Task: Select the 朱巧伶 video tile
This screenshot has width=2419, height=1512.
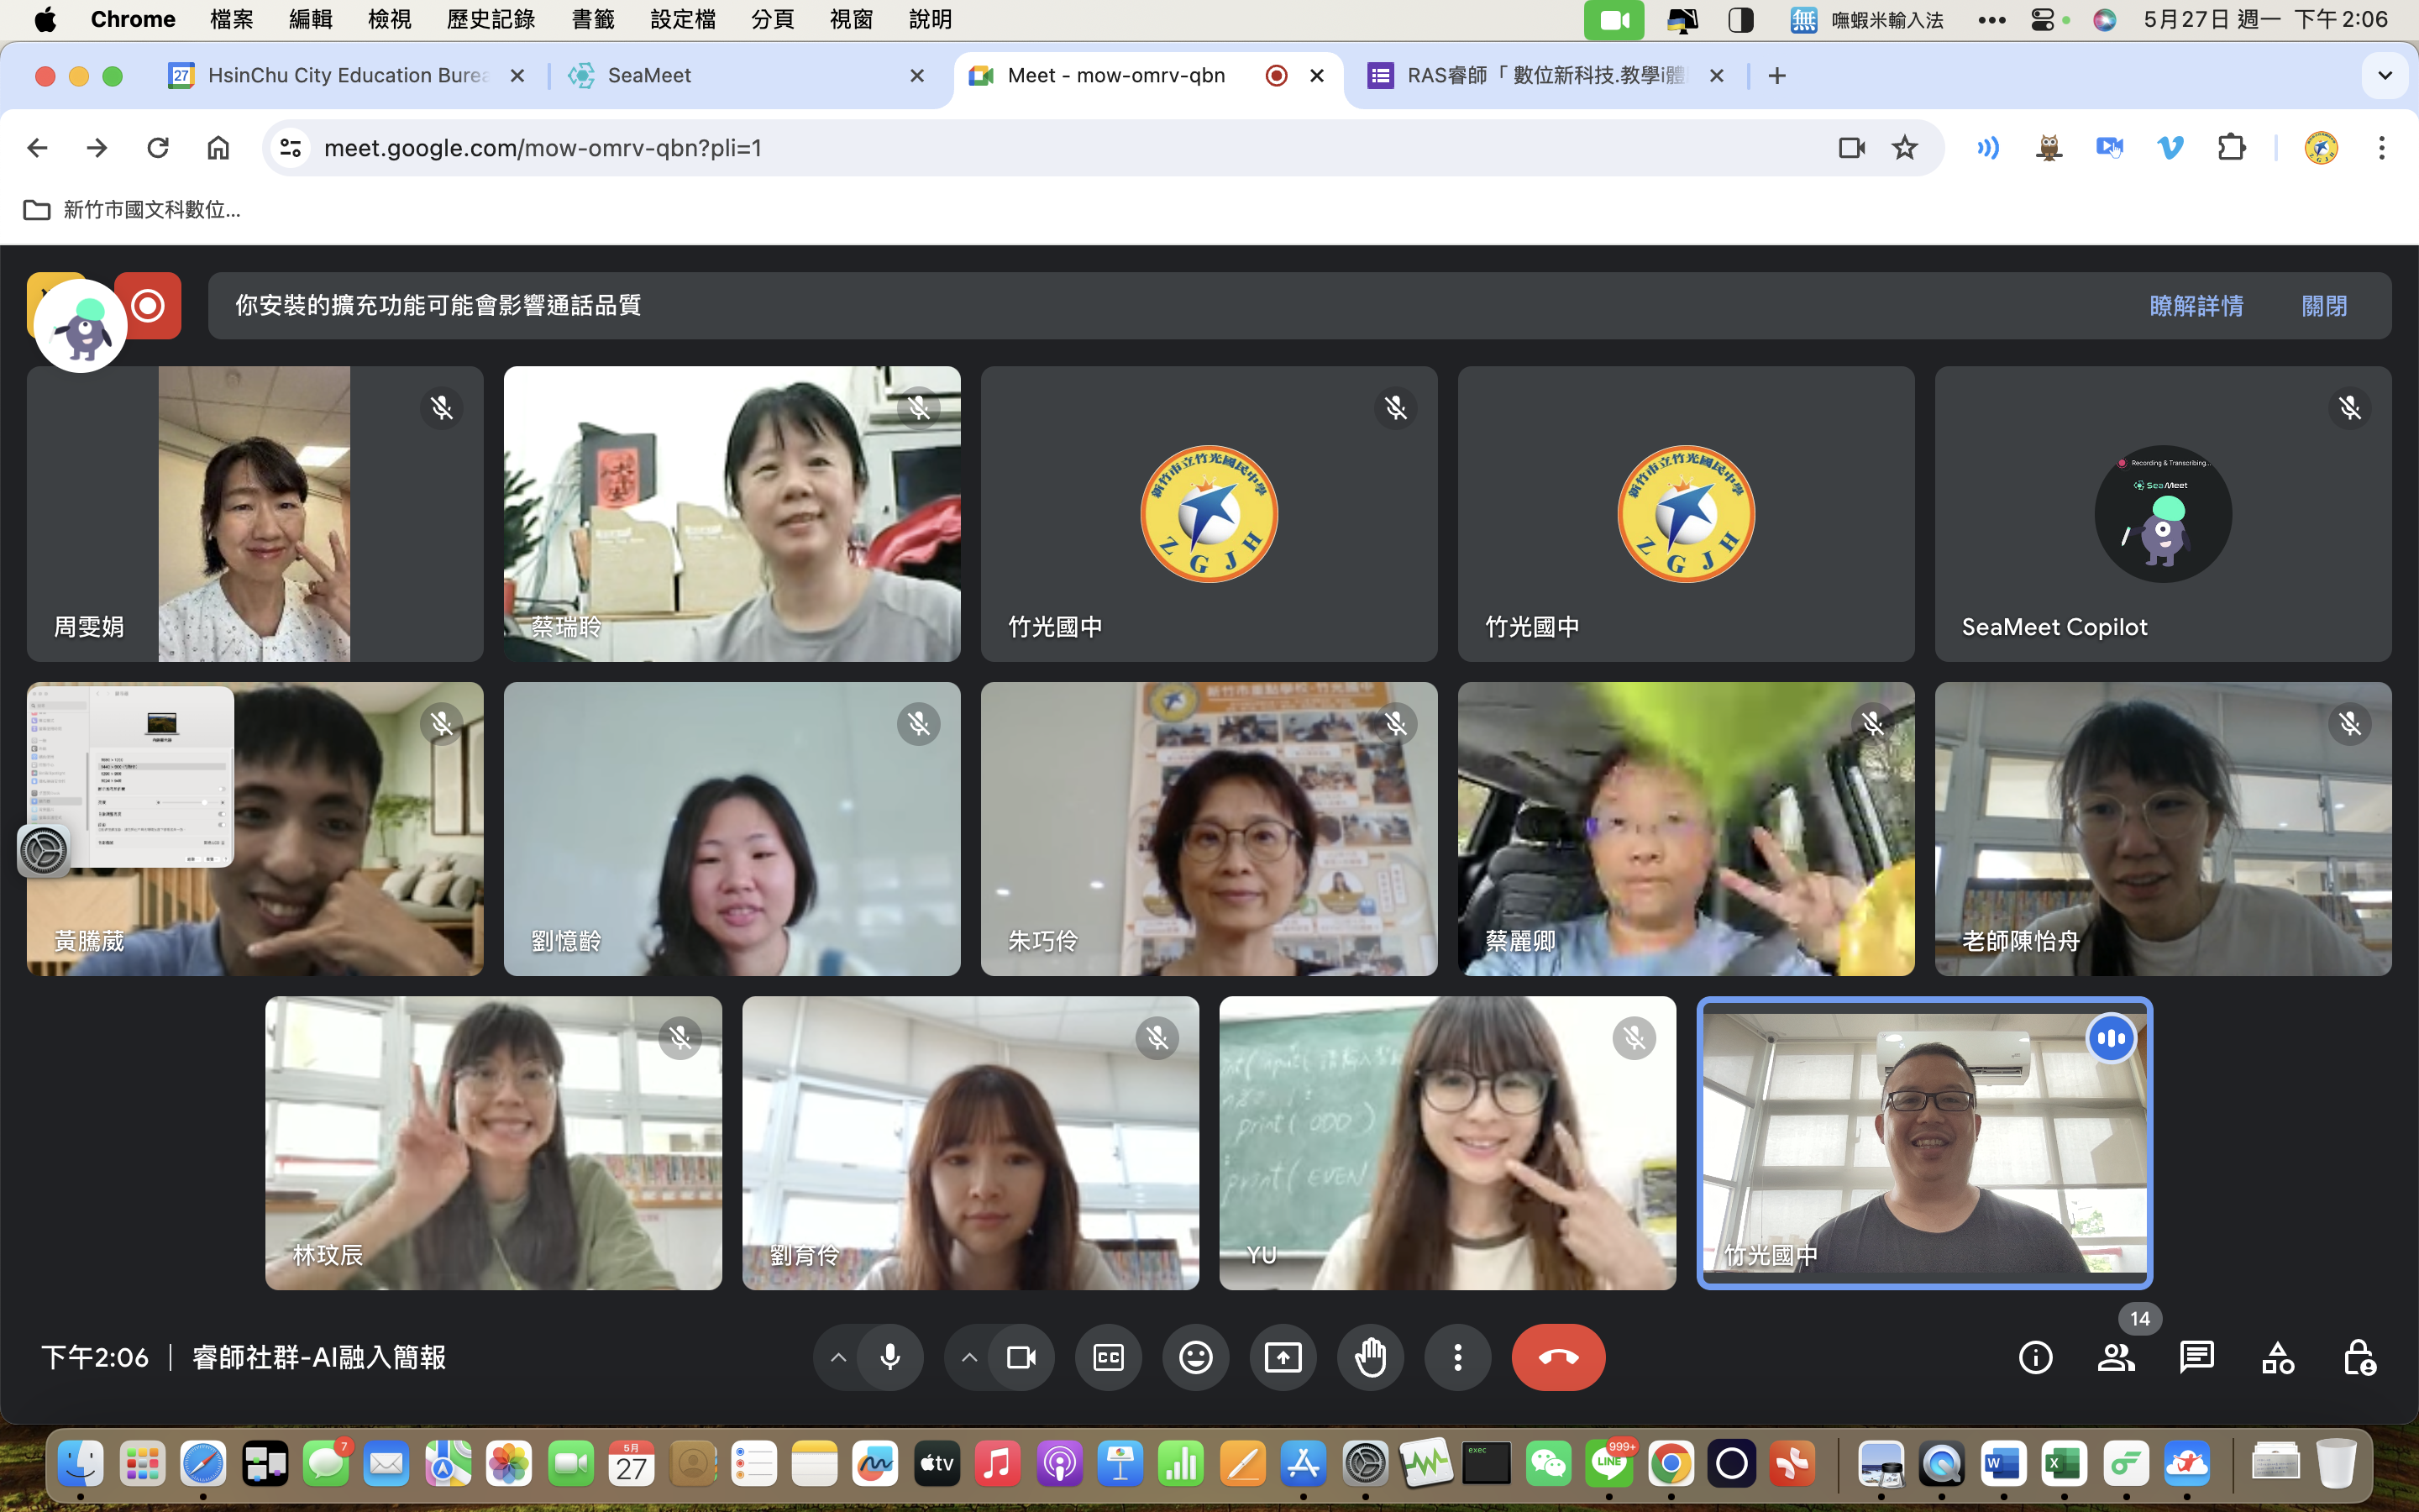Action: [x=1209, y=829]
